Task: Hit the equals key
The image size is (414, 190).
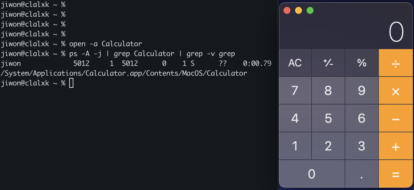Action: (x=396, y=174)
